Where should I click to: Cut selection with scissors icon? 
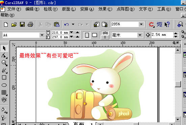click(x=41, y=25)
